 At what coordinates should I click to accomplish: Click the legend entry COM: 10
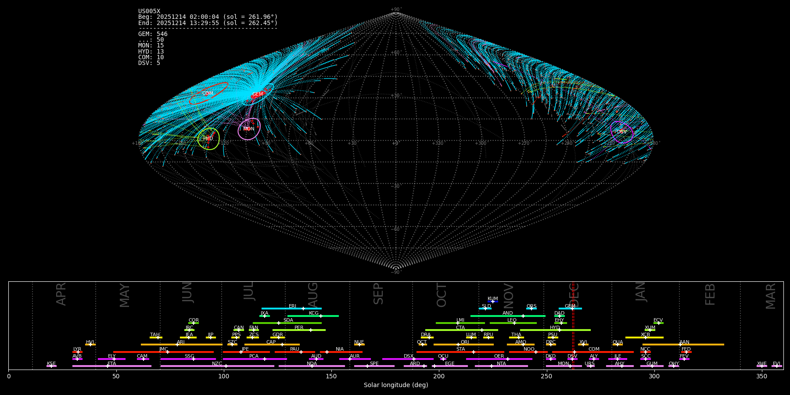click(x=151, y=57)
